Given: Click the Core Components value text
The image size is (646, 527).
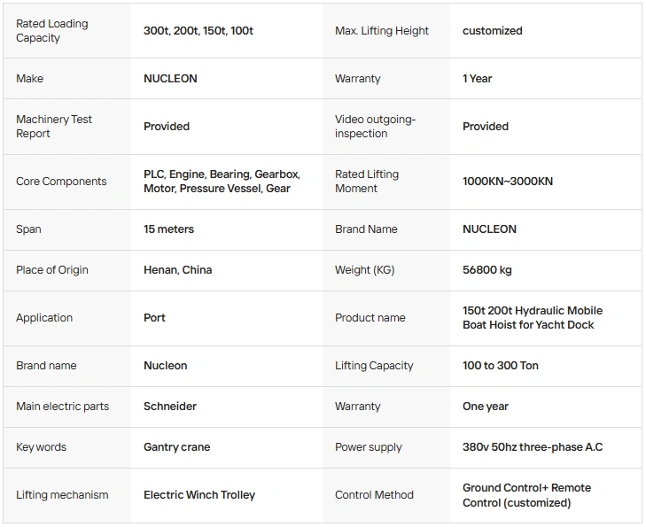Looking at the screenshot, I should 222,182.
